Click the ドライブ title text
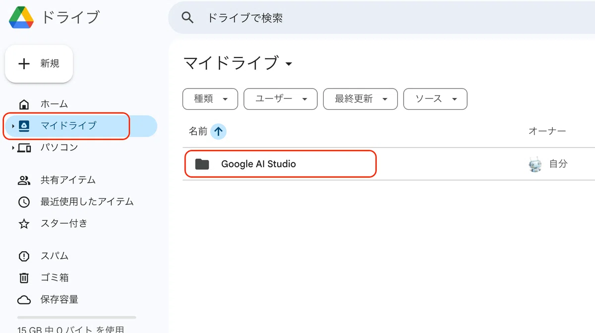This screenshot has height=333, width=595. (70, 17)
